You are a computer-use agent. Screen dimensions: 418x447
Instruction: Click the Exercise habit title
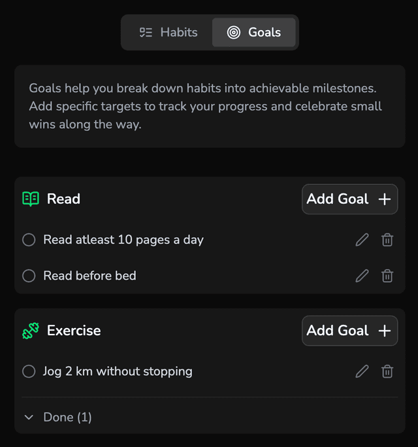(x=74, y=331)
